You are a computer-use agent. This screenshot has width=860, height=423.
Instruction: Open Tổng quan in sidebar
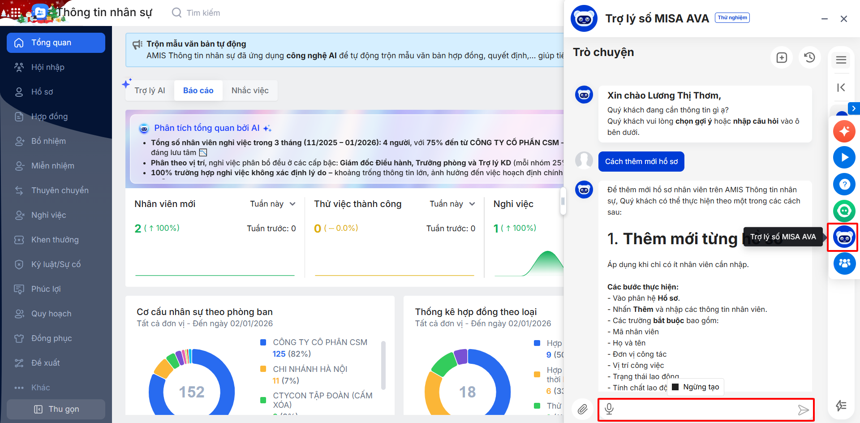[x=56, y=43]
